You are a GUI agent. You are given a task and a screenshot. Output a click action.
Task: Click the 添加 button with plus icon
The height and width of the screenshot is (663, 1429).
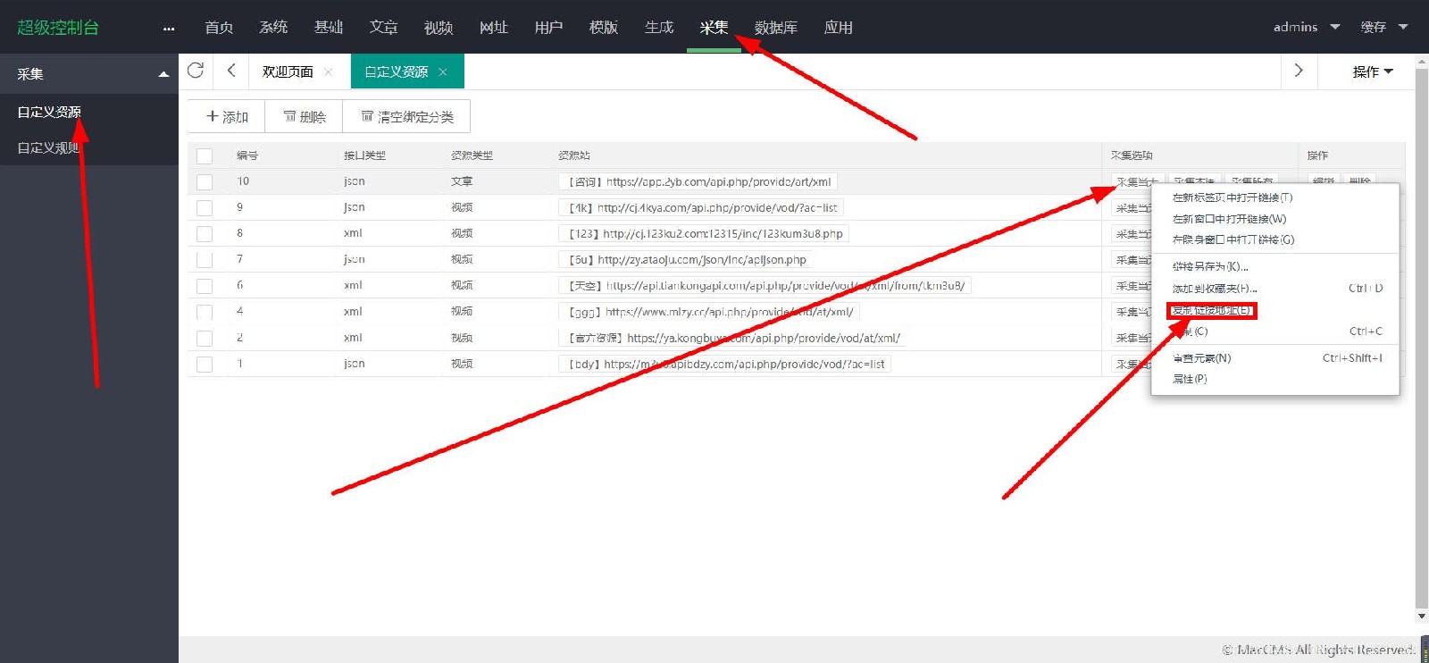click(227, 117)
